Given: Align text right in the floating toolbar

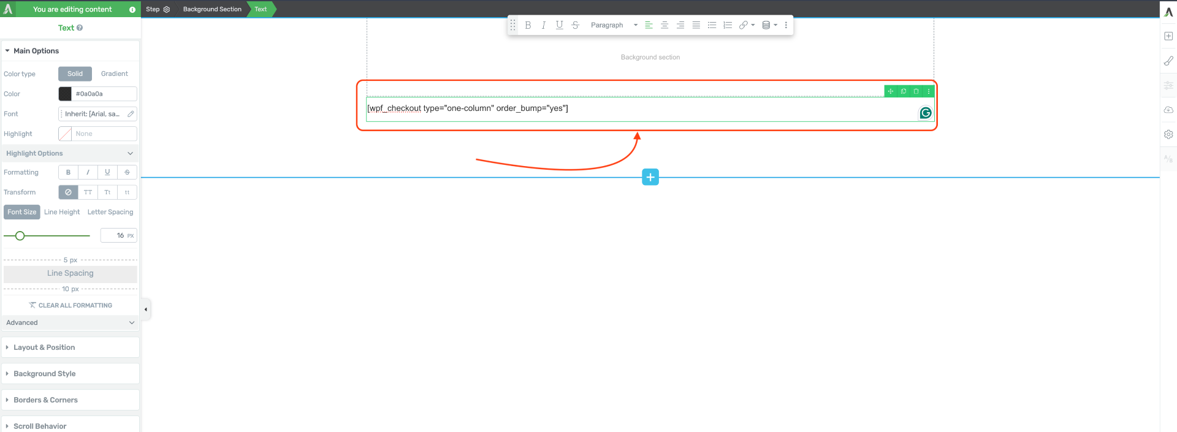Looking at the screenshot, I should 680,25.
